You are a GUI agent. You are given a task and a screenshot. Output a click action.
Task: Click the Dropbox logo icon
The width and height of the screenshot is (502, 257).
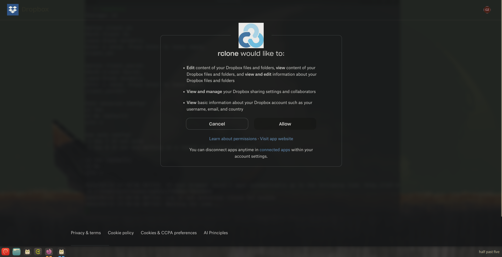click(13, 10)
